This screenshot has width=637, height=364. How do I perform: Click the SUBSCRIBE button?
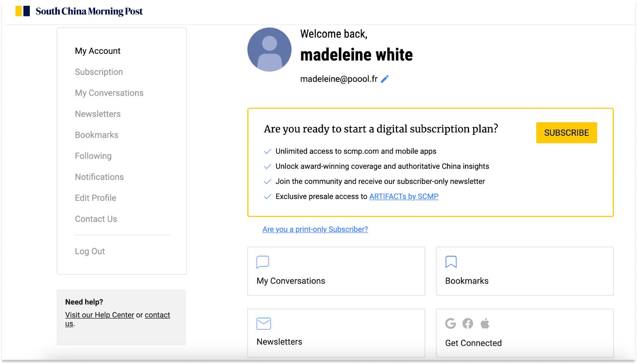(566, 132)
